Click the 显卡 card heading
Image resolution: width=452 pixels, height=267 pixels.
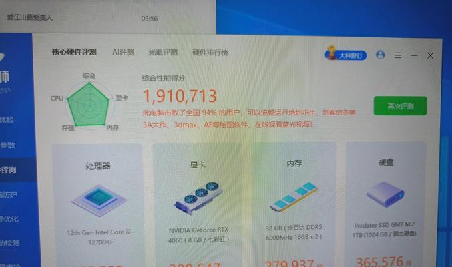[198, 165]
